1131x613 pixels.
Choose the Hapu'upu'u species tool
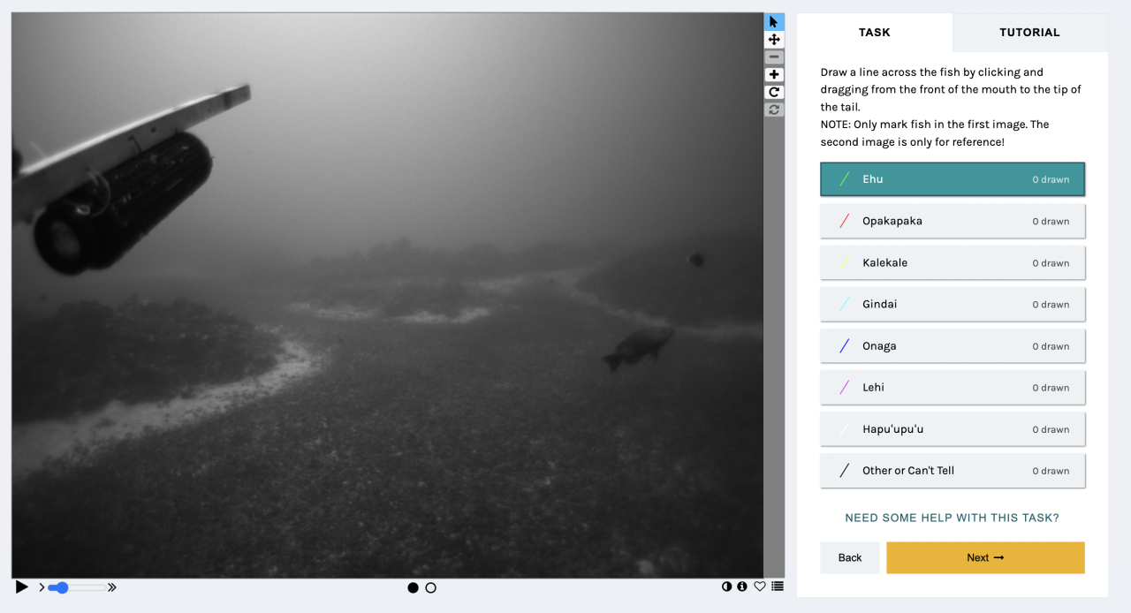(953, 428)
